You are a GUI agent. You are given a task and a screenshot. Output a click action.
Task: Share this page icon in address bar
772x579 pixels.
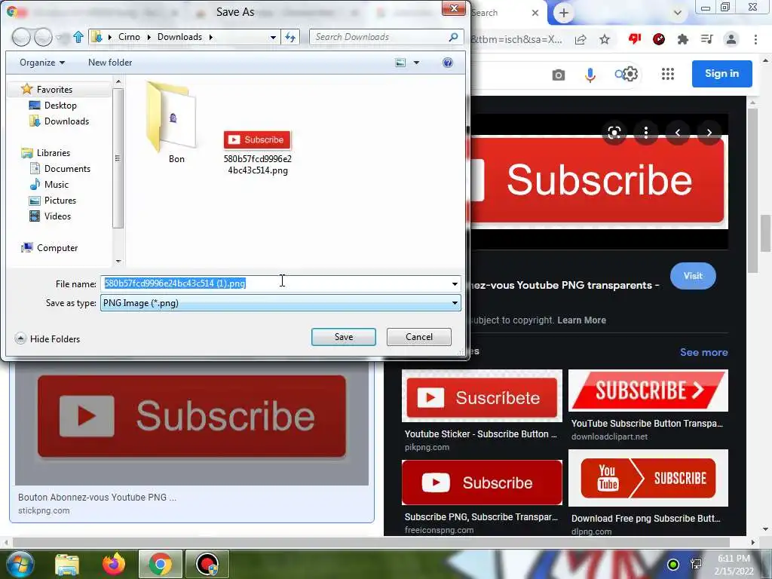(581, 39)
